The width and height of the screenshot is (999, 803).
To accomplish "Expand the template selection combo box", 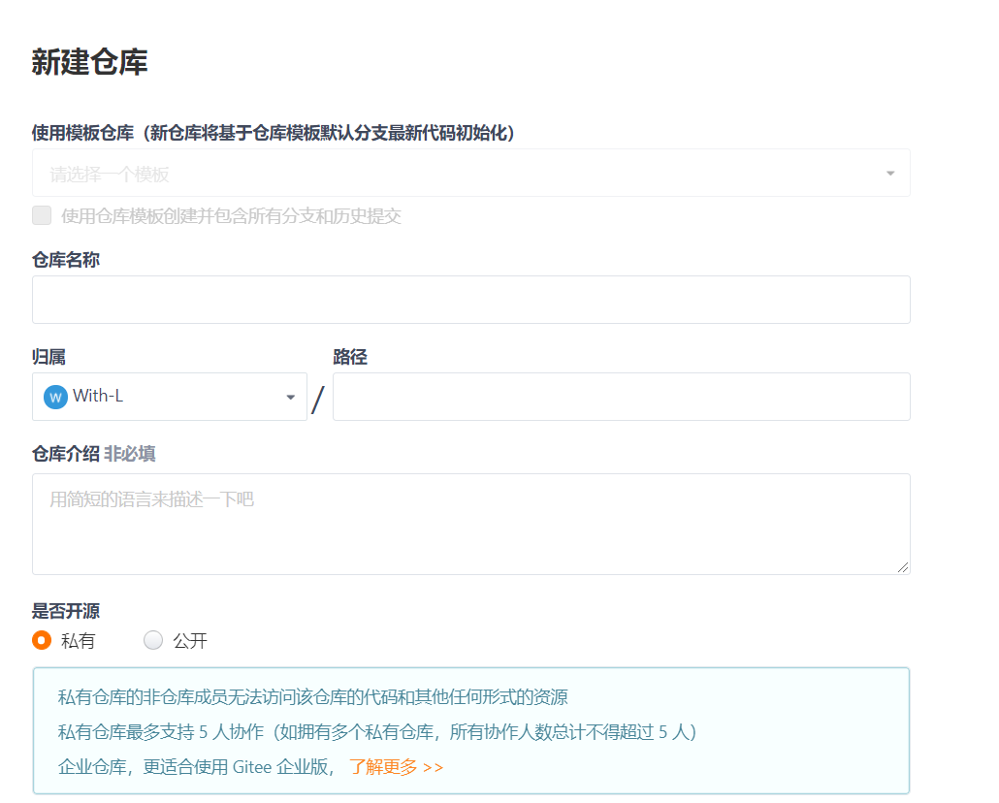I will 471,173.
